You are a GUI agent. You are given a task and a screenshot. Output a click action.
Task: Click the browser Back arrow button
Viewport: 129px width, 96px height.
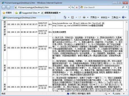pos(4,7)
